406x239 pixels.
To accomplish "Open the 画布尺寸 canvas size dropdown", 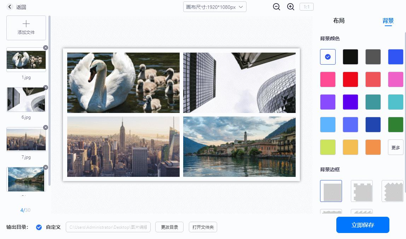I will click(x=214, y=7).
